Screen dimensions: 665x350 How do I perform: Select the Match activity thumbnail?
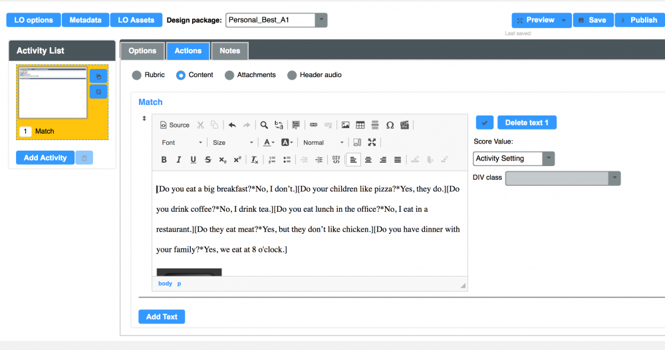[53, 93]
